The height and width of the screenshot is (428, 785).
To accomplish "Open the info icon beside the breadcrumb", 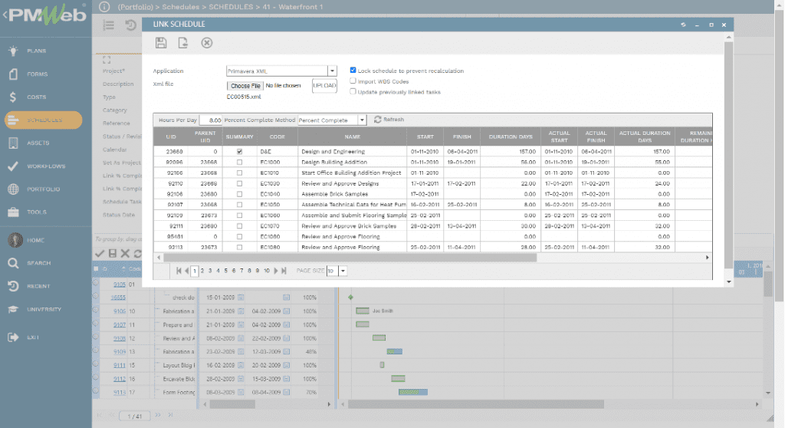I will (104, 7).
